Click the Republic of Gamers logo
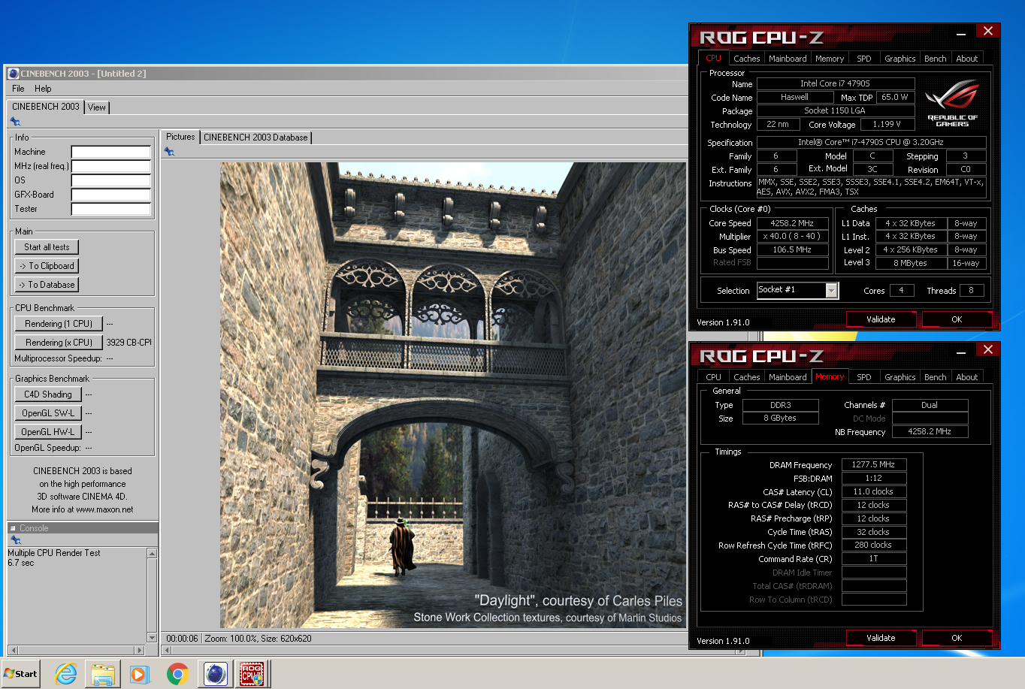The height and width of the screenshot is (689, 1025). 952,103
